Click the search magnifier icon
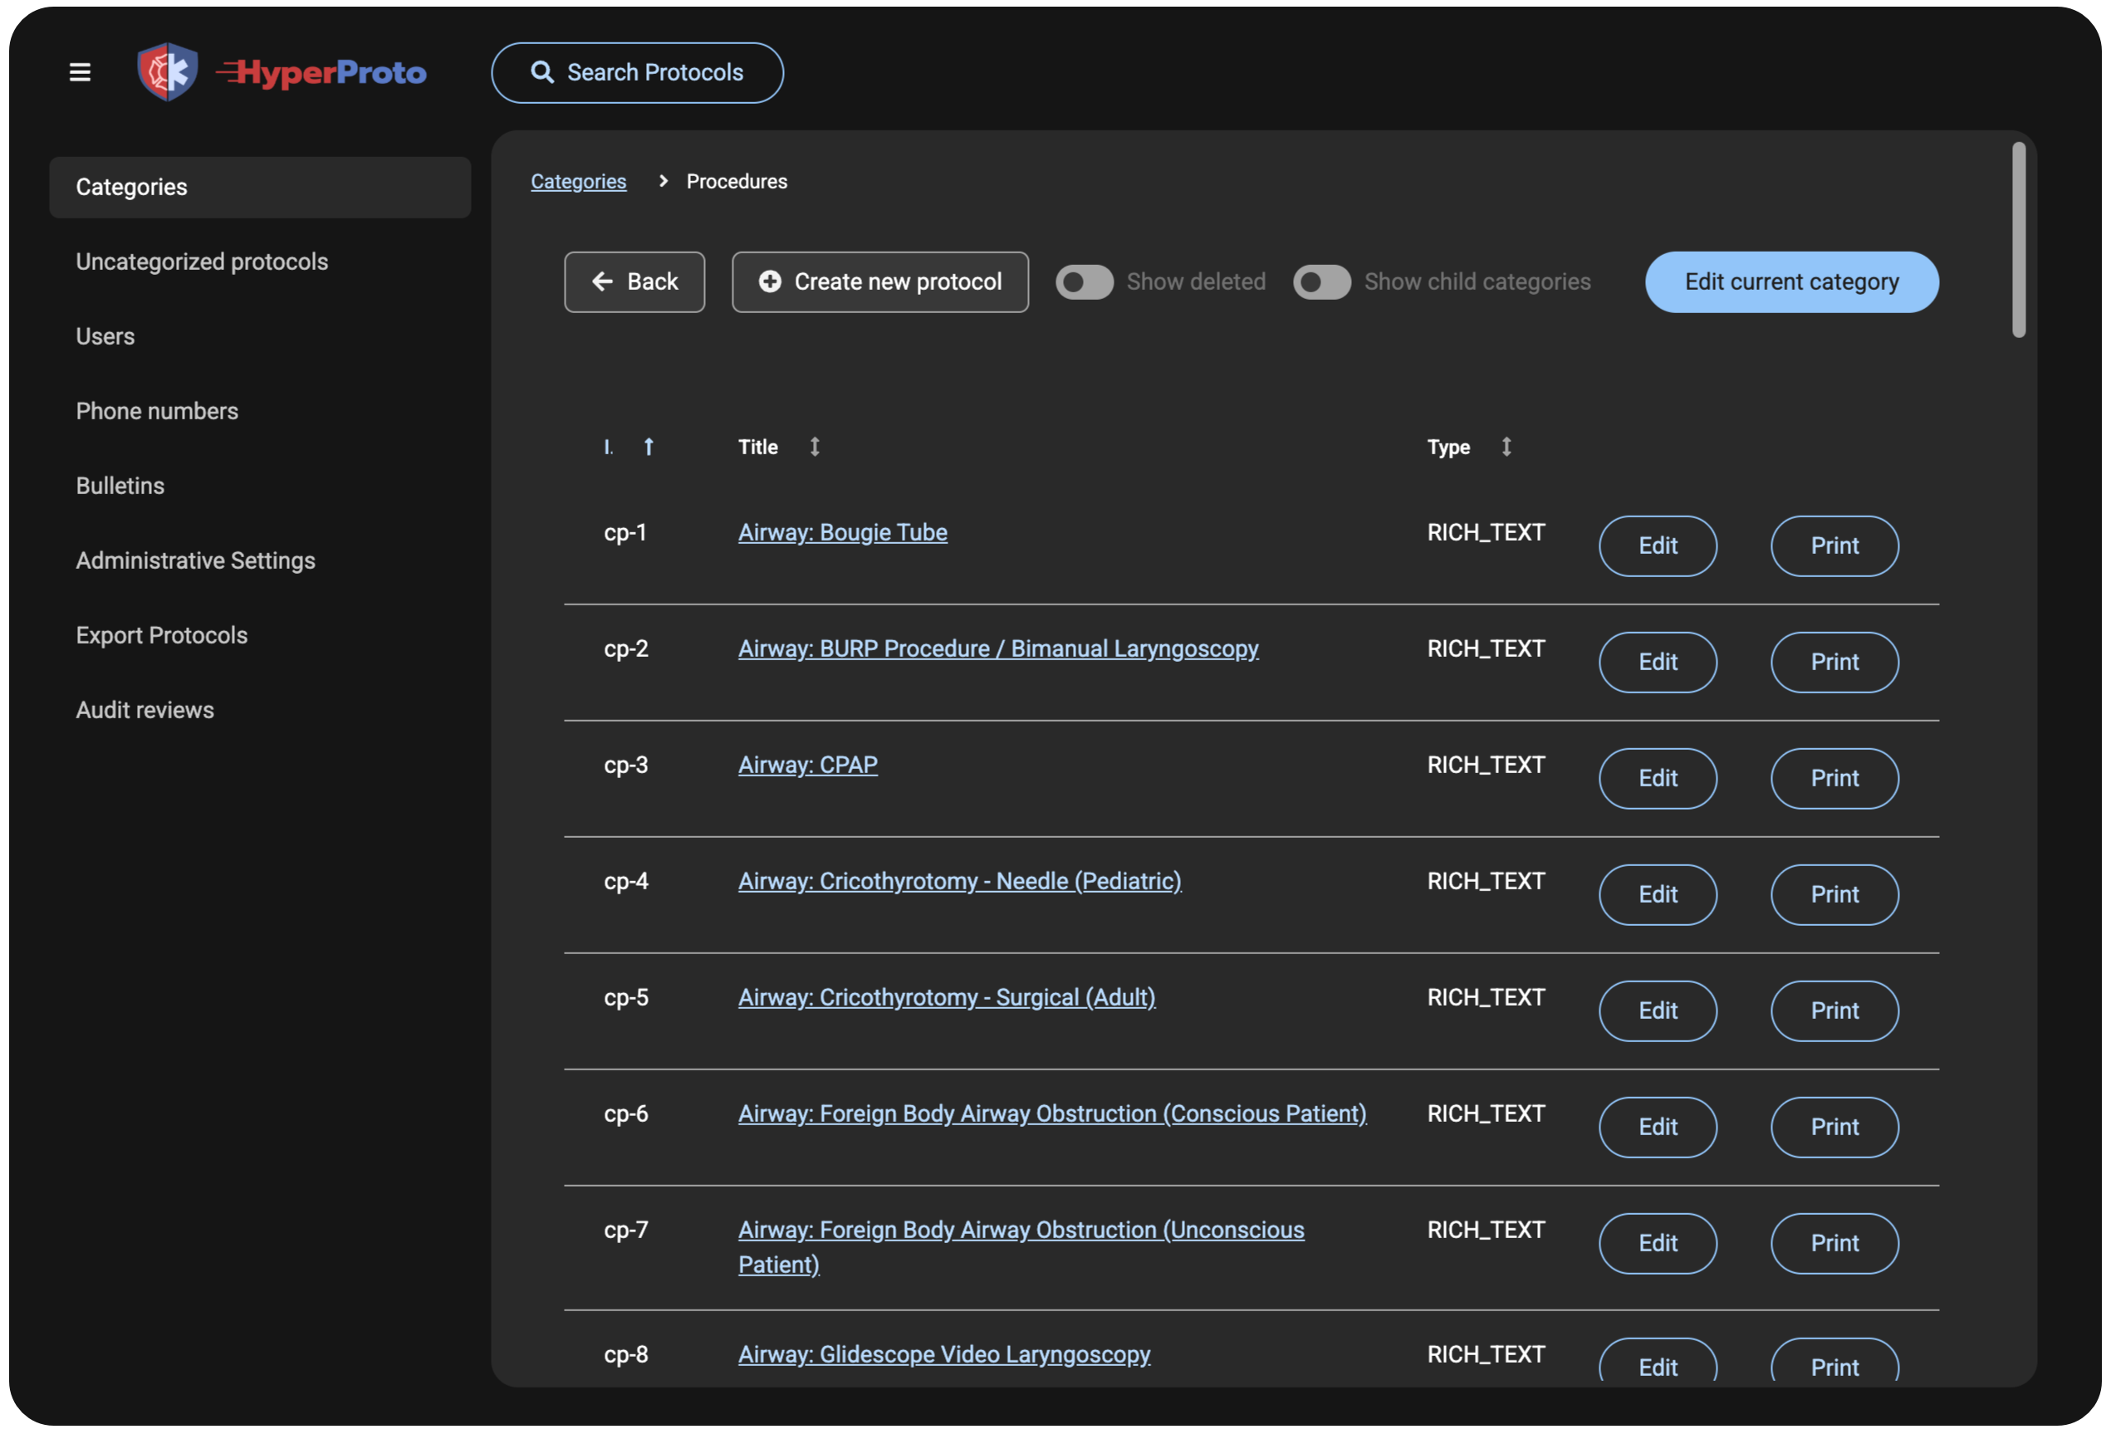2111x1434 pixels. [542, 72]
